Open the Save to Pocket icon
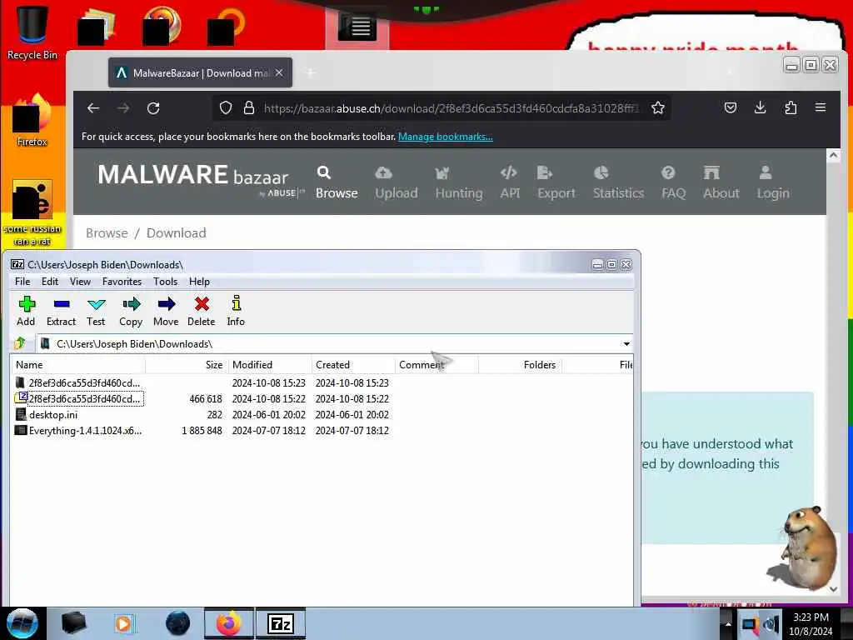 730,107
